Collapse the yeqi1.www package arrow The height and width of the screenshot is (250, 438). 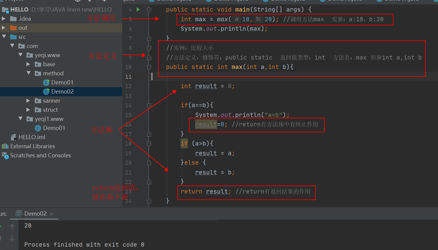click(20, 119)
